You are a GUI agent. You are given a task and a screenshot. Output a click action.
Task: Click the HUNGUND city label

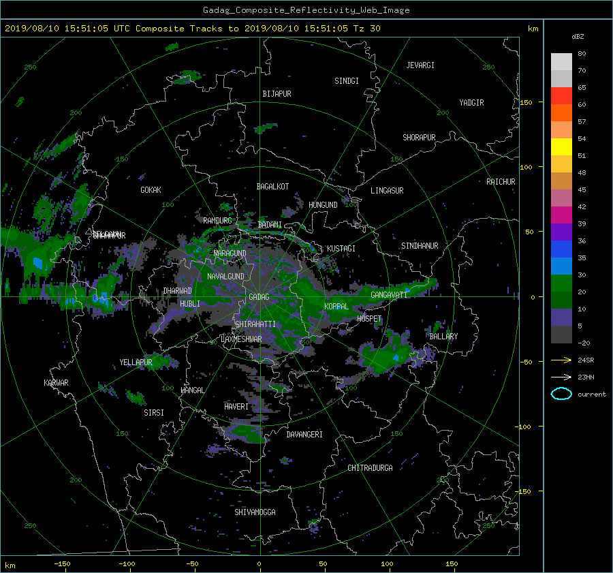click(x=323, y=205)
